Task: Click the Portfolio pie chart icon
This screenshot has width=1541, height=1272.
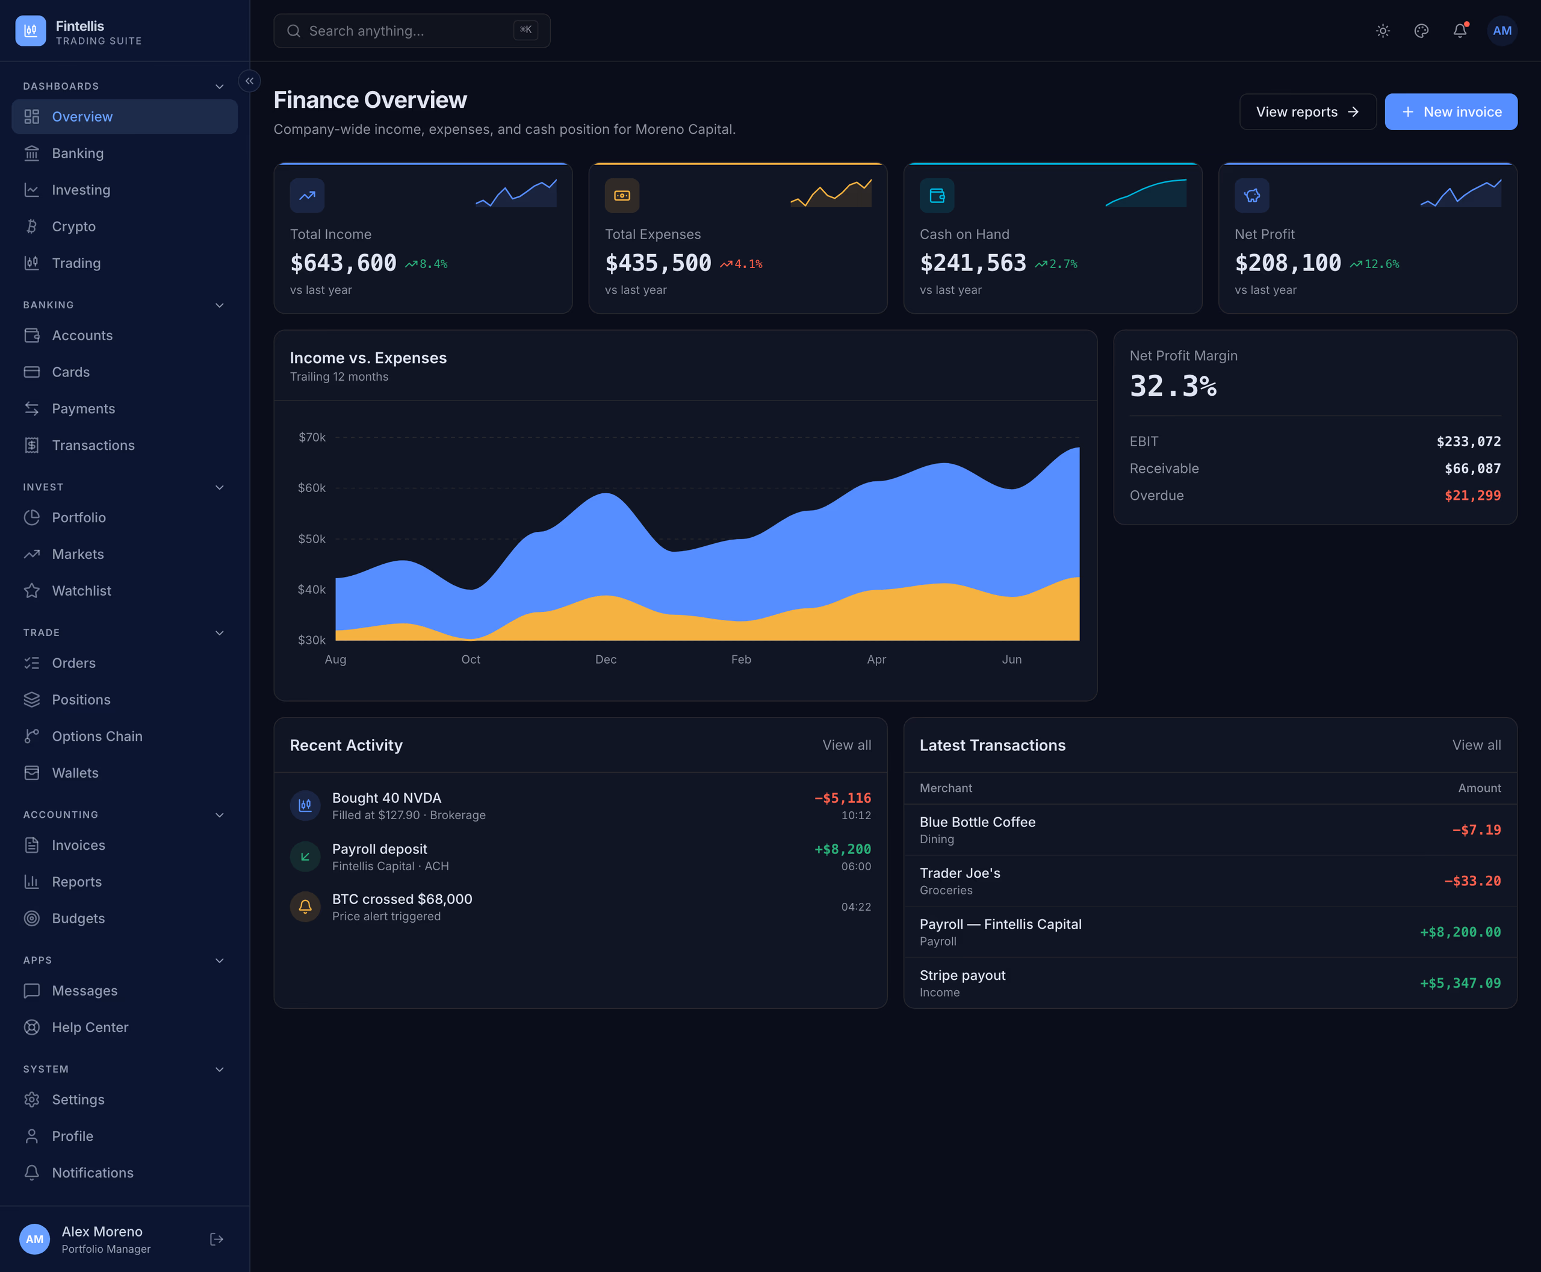Action: tap(31, 517)
